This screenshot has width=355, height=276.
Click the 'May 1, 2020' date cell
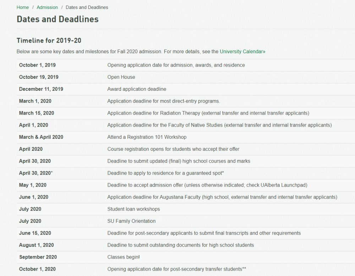pyautogui.click(x=33, y=185)
